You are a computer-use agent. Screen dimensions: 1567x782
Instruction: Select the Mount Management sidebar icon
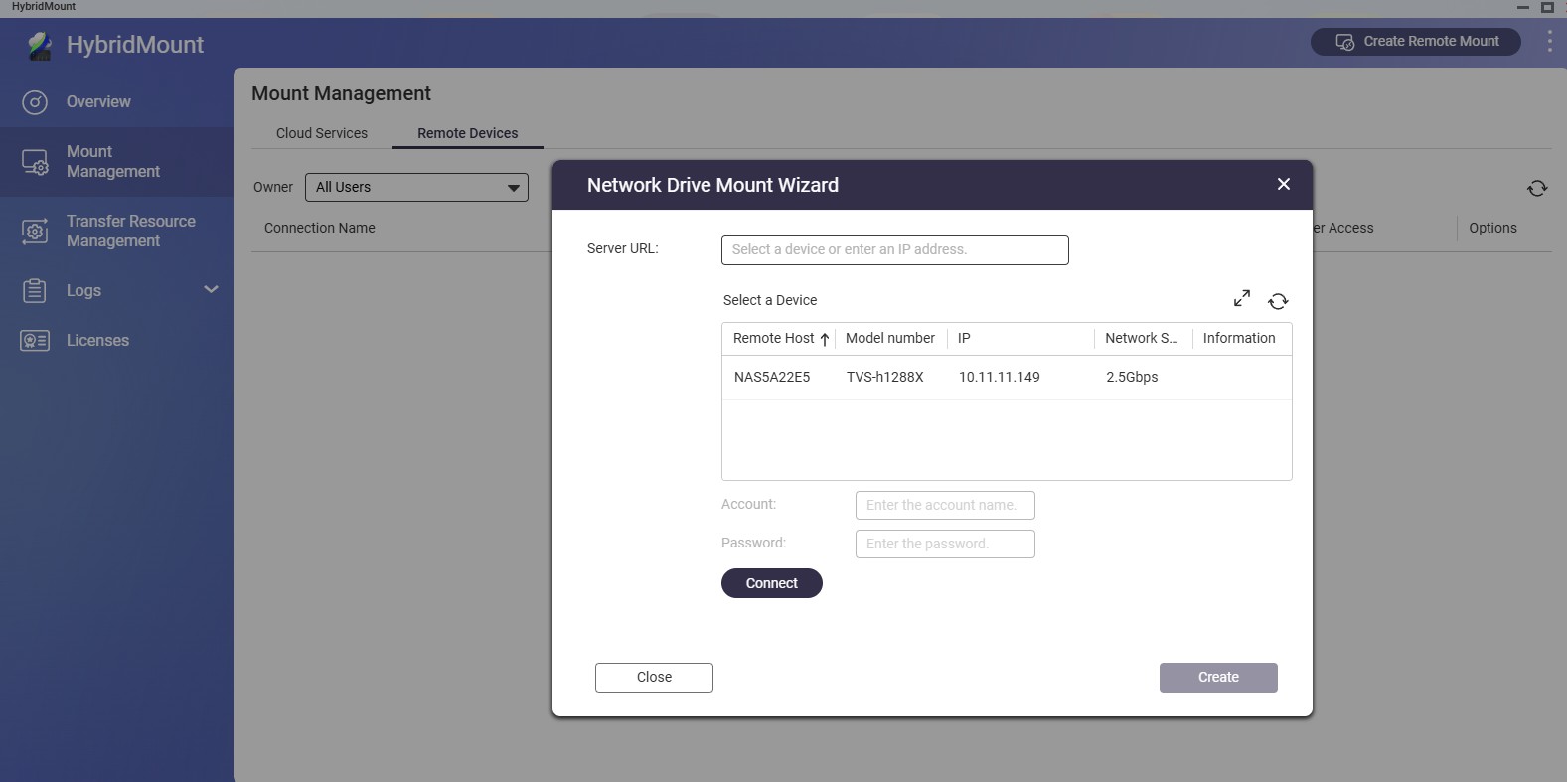[x=35, y=162]
